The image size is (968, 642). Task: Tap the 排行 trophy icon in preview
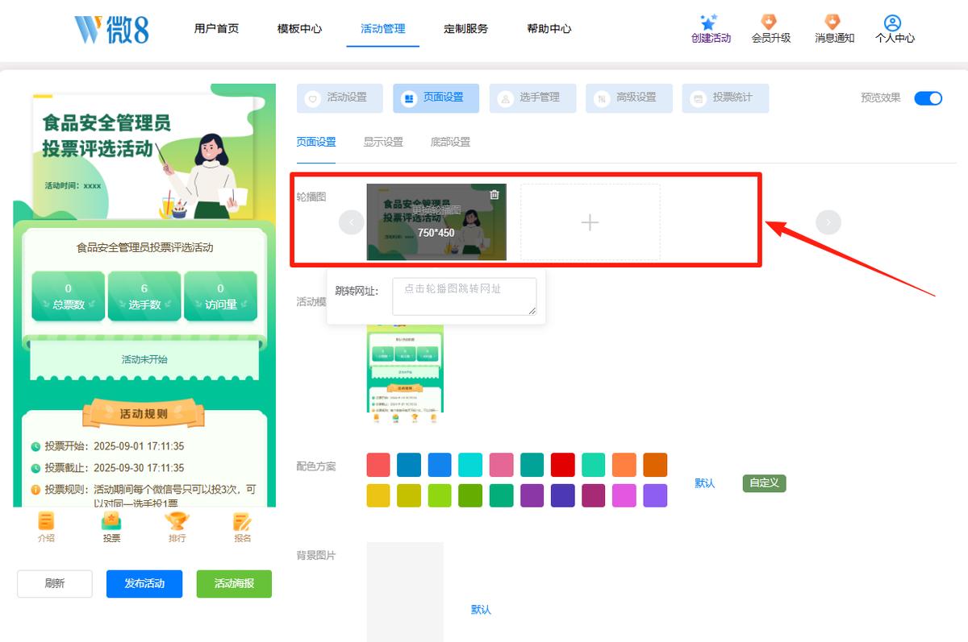(177, 521)
